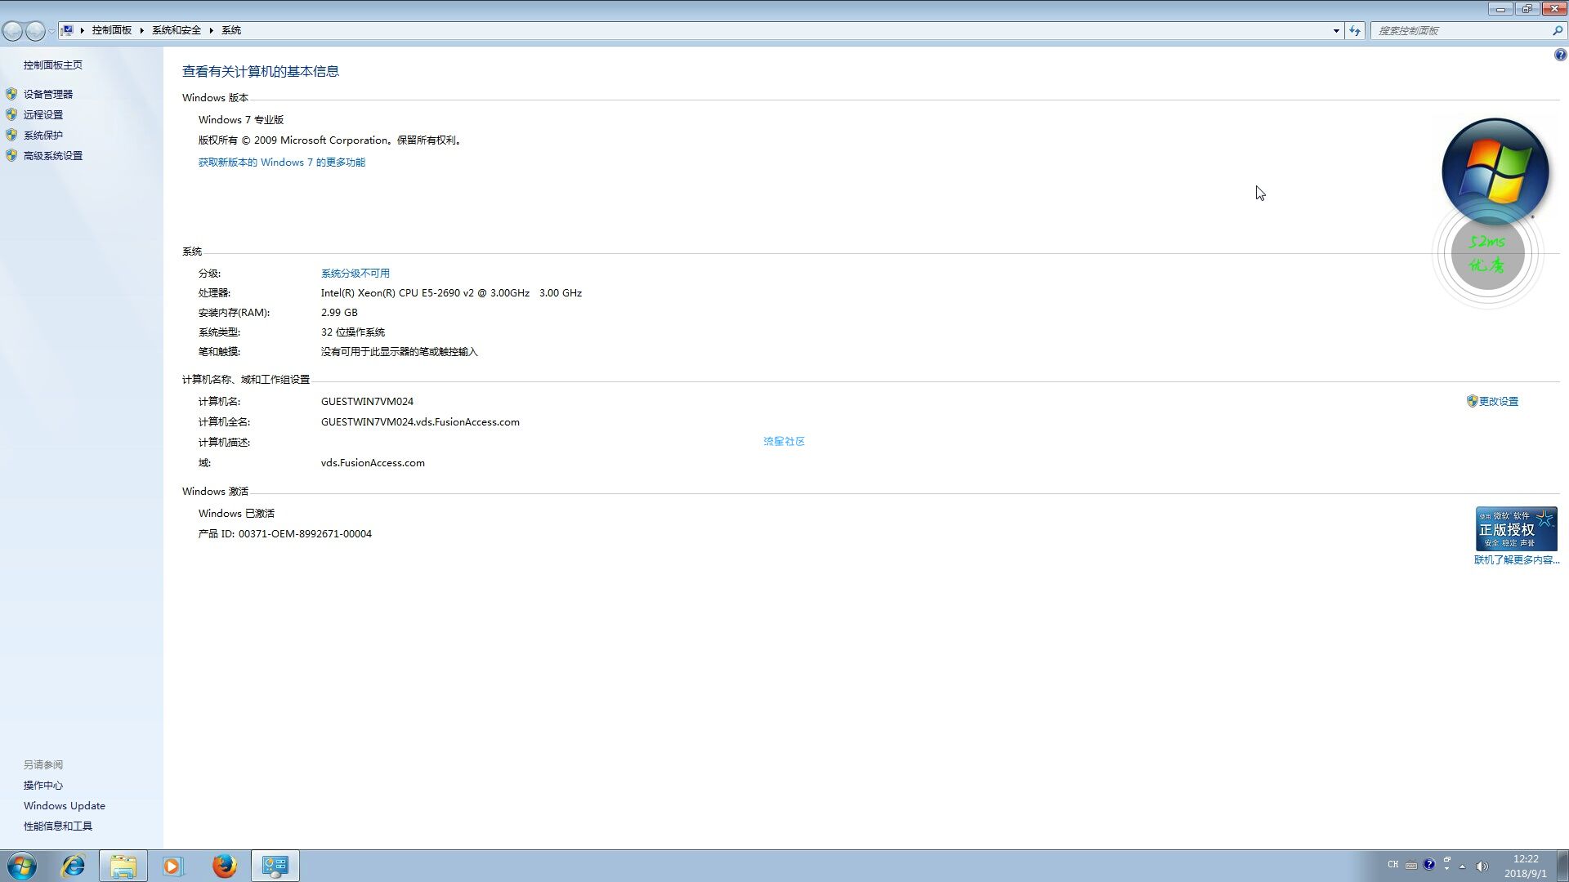The width and height of the screenshot is (1569, 882).
Task: Open 联机了解更多内容 genuine link
Action: pyautogui.click(x=1517, y=559)
